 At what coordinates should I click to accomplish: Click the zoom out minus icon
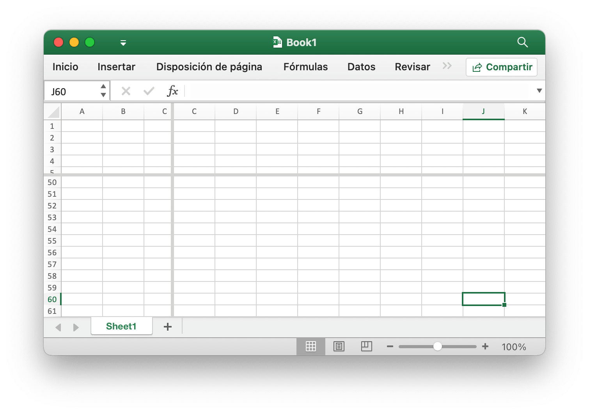click(390, 346)
